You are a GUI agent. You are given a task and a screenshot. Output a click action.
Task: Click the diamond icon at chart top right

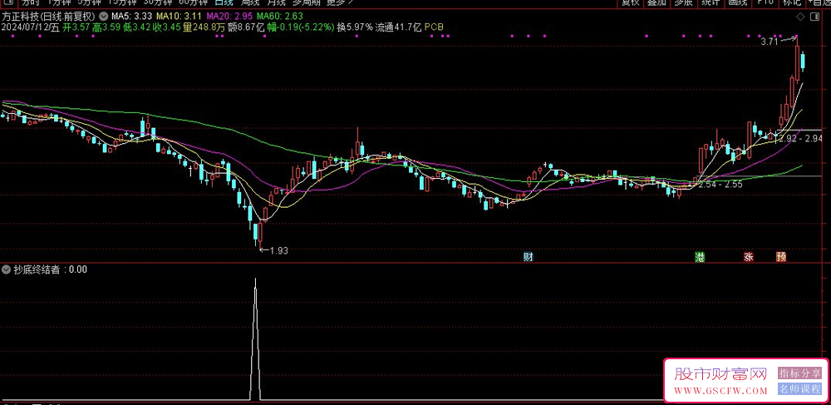tap(801, 17)
